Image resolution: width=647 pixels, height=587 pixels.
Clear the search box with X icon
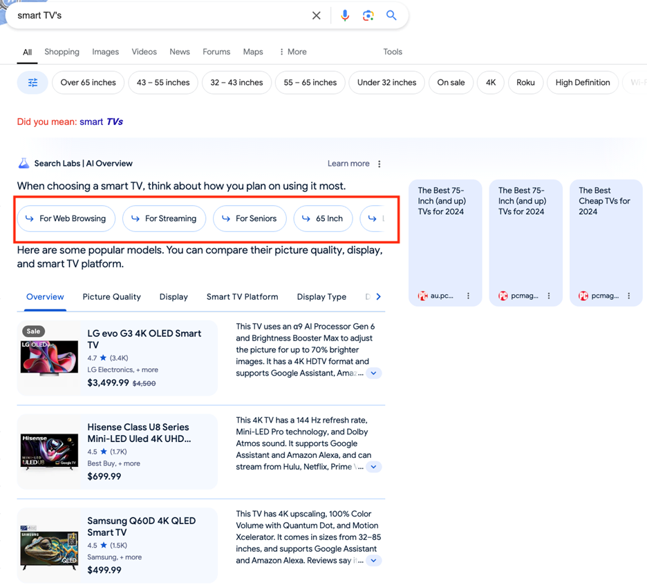(x=316, y=15)
